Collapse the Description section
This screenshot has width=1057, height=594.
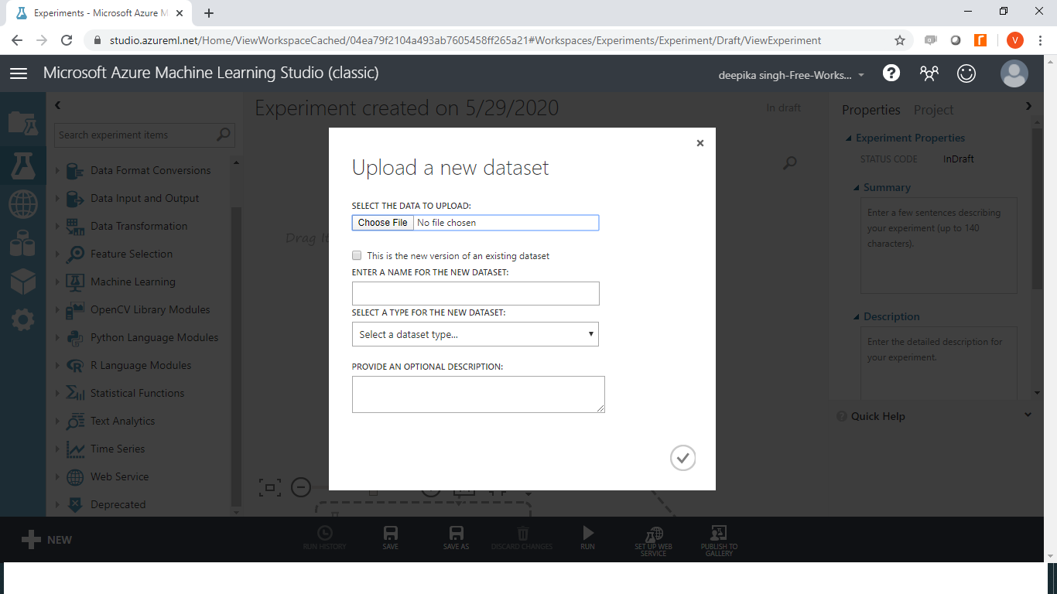click(x=857, y=317)
